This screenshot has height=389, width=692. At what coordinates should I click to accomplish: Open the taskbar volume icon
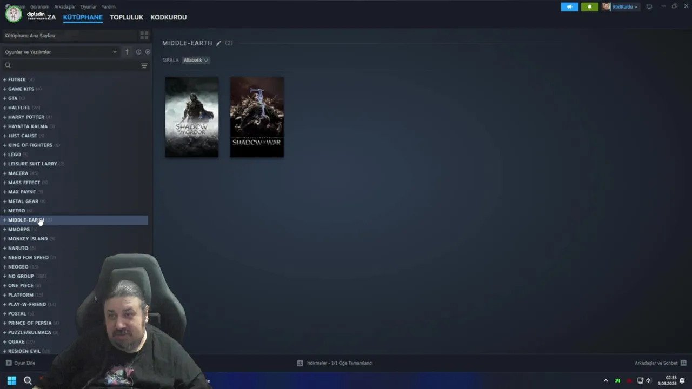pyautogui.click(x=649, y=381)
